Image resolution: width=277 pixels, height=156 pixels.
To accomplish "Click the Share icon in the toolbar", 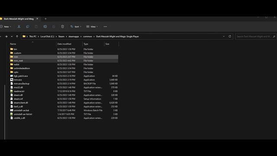I will coord(54,26).
